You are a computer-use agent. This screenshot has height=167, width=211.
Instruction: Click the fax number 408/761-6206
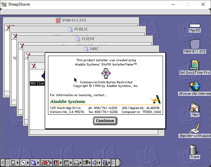click(103, 112)
